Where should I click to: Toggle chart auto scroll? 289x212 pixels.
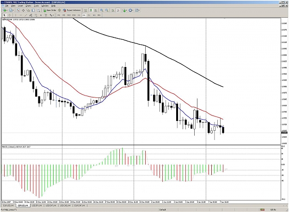tap(113, 10)
